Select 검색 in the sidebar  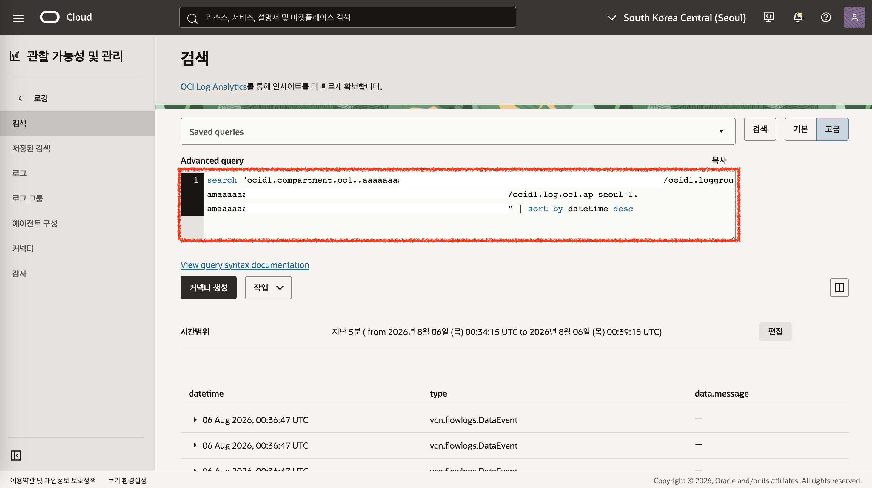(x=78, y=123)
